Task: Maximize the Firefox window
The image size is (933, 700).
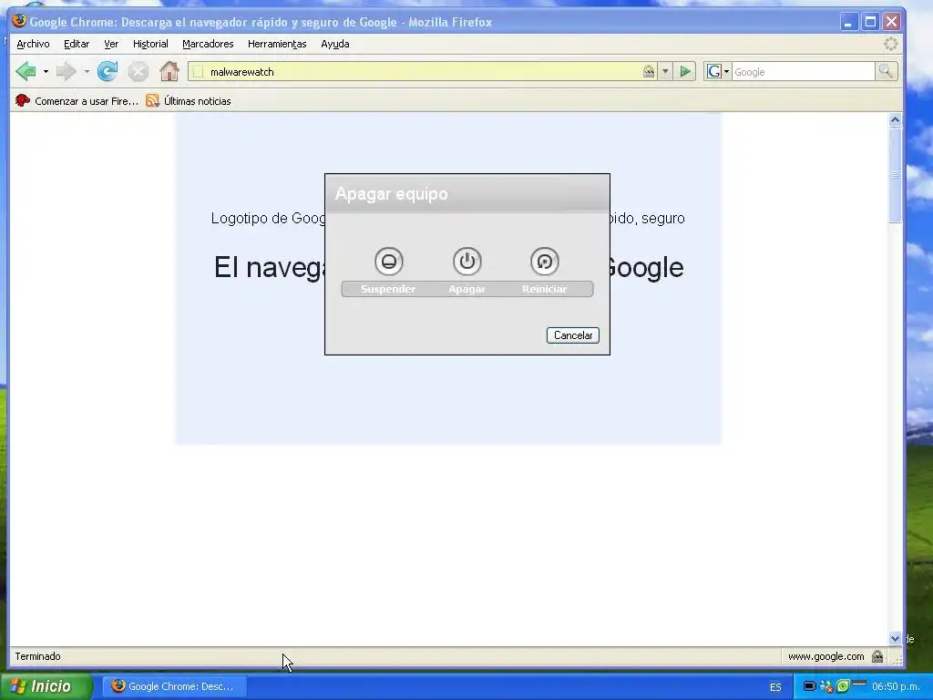Action: (870, 22)
